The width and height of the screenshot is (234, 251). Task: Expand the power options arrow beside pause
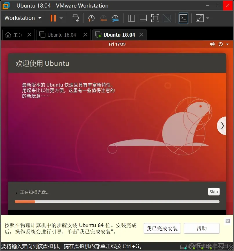click(61, 18)
